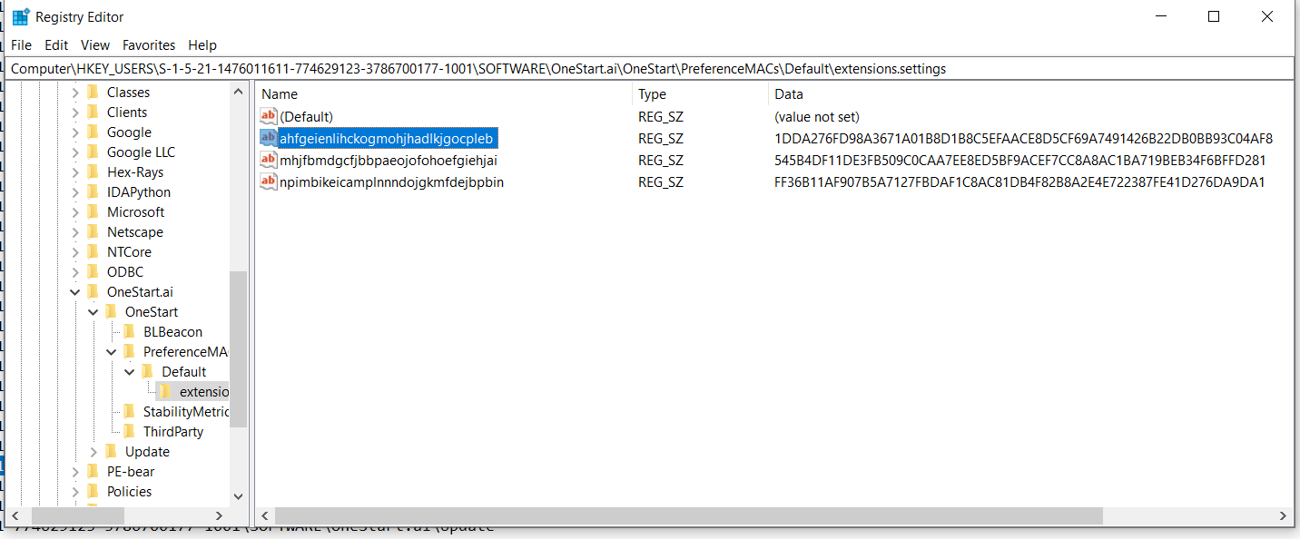The height and width of the screenshot is (539, 1300).
Task: Click the Hex-Rays key folder icon
Action: point(93,171)
